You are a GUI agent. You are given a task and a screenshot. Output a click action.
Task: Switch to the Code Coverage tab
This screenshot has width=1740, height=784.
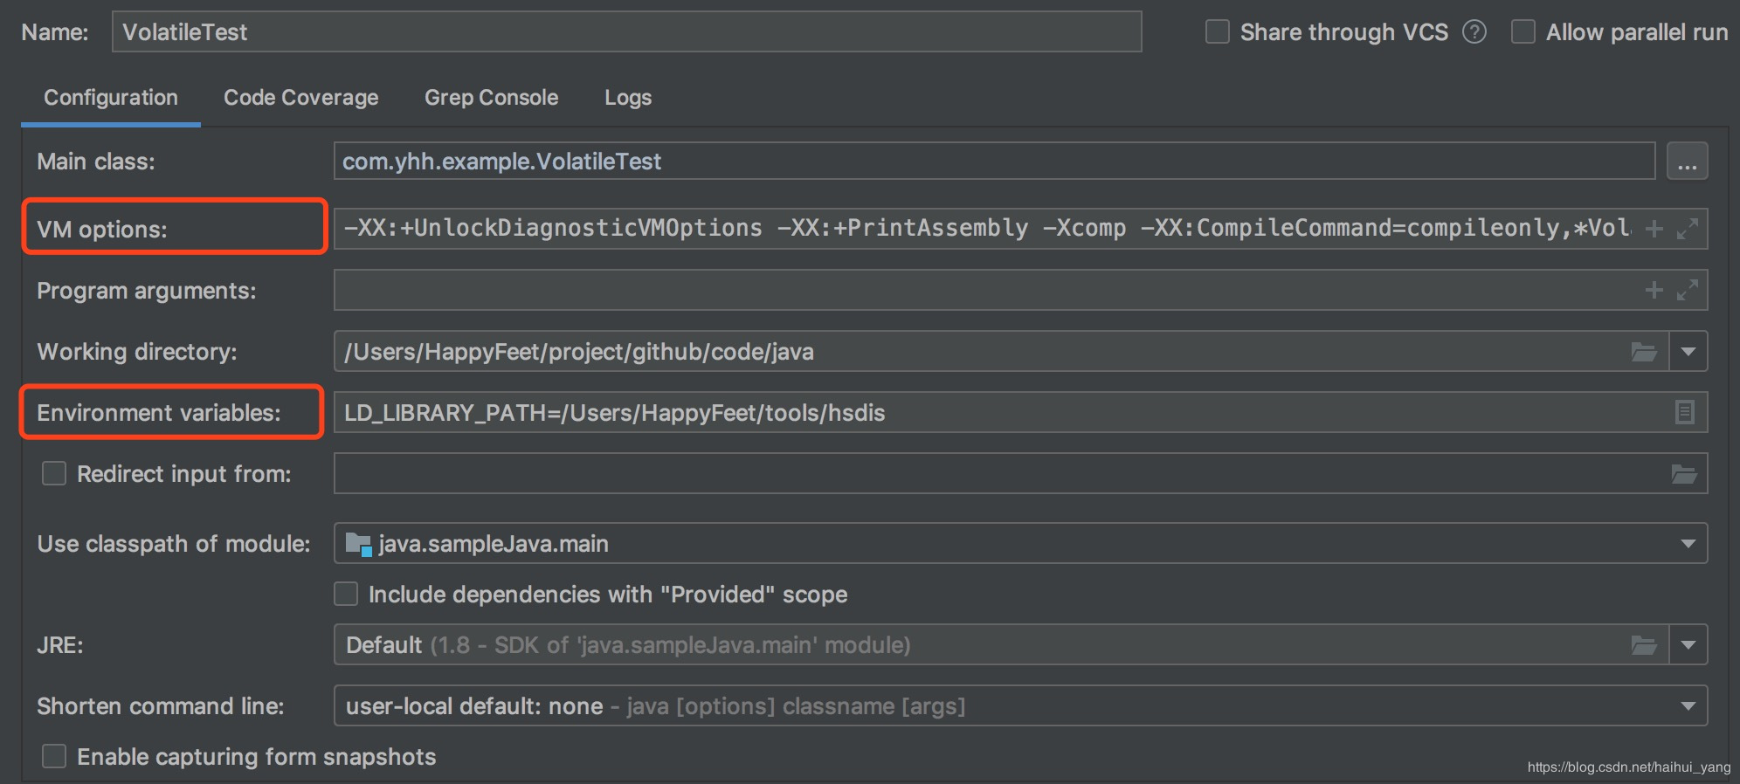coord(300,98)
